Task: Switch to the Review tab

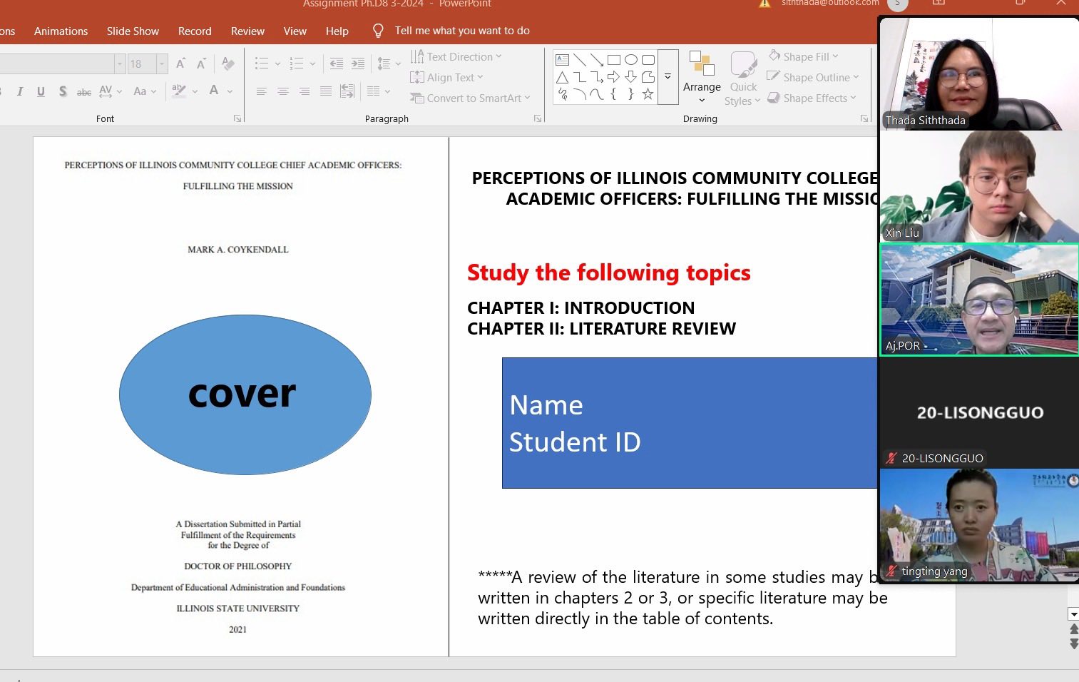Action: 247,31
